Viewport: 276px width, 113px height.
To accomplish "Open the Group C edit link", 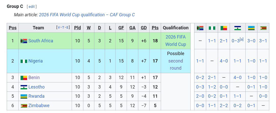I will 32,7.
